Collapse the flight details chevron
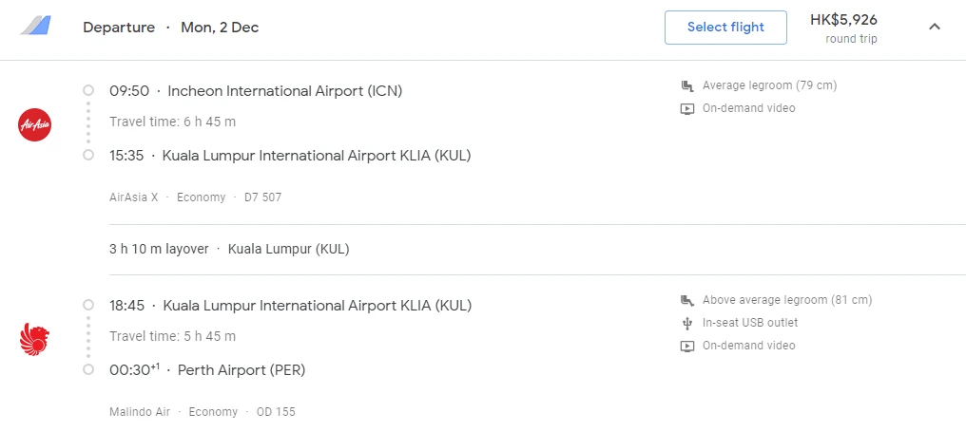966x432 pixels. tap(935, 27)
